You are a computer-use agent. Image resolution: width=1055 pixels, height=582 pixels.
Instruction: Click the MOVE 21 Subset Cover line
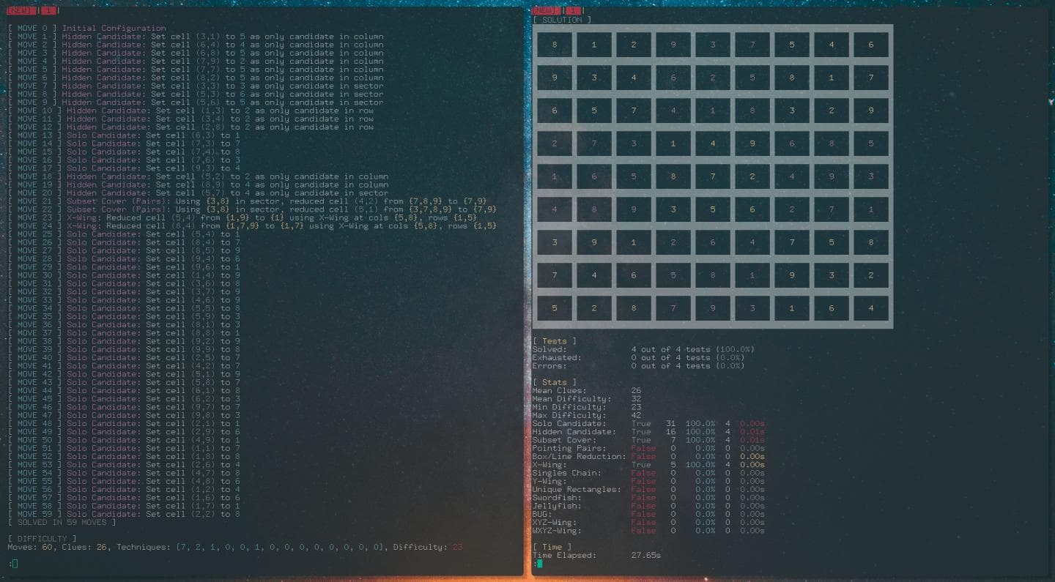(252, 201)
